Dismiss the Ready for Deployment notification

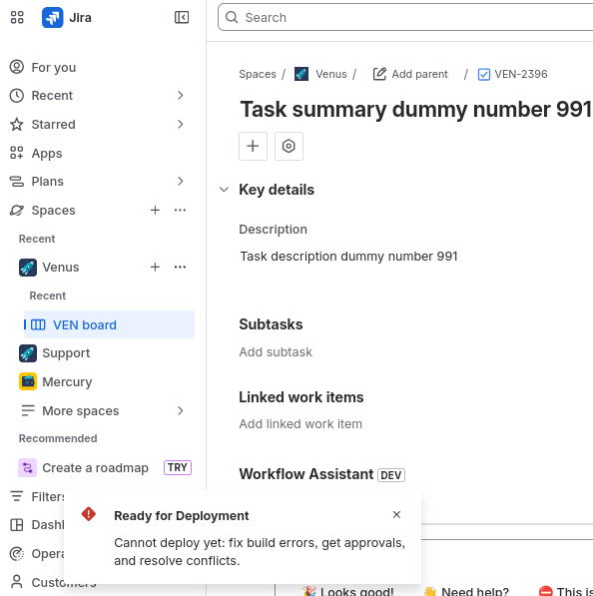(396, 515)
